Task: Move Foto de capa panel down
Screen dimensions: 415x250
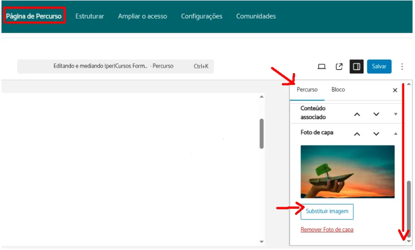Action: coord(376,134)
